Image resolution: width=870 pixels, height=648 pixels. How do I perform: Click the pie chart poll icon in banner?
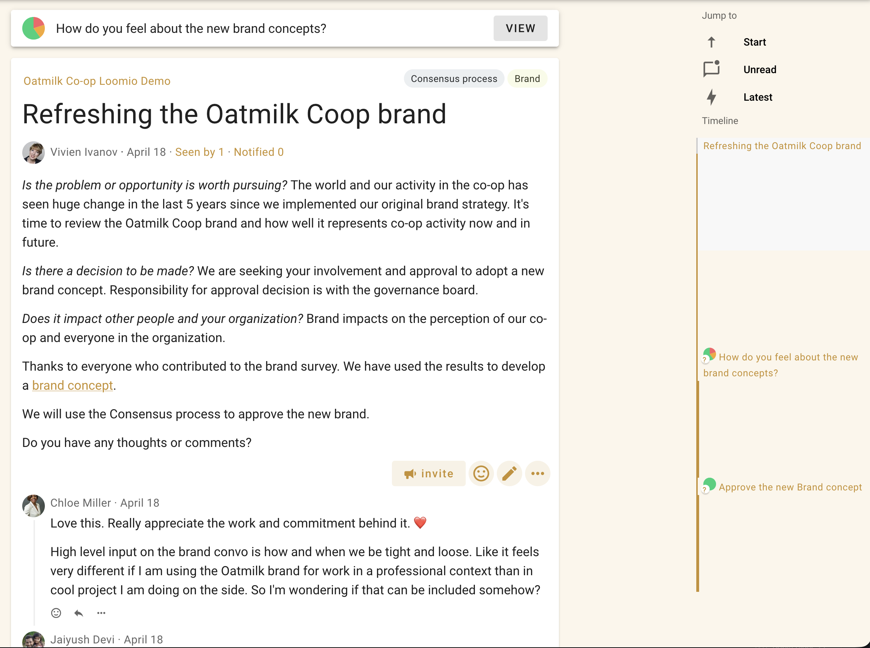[33, 28]
